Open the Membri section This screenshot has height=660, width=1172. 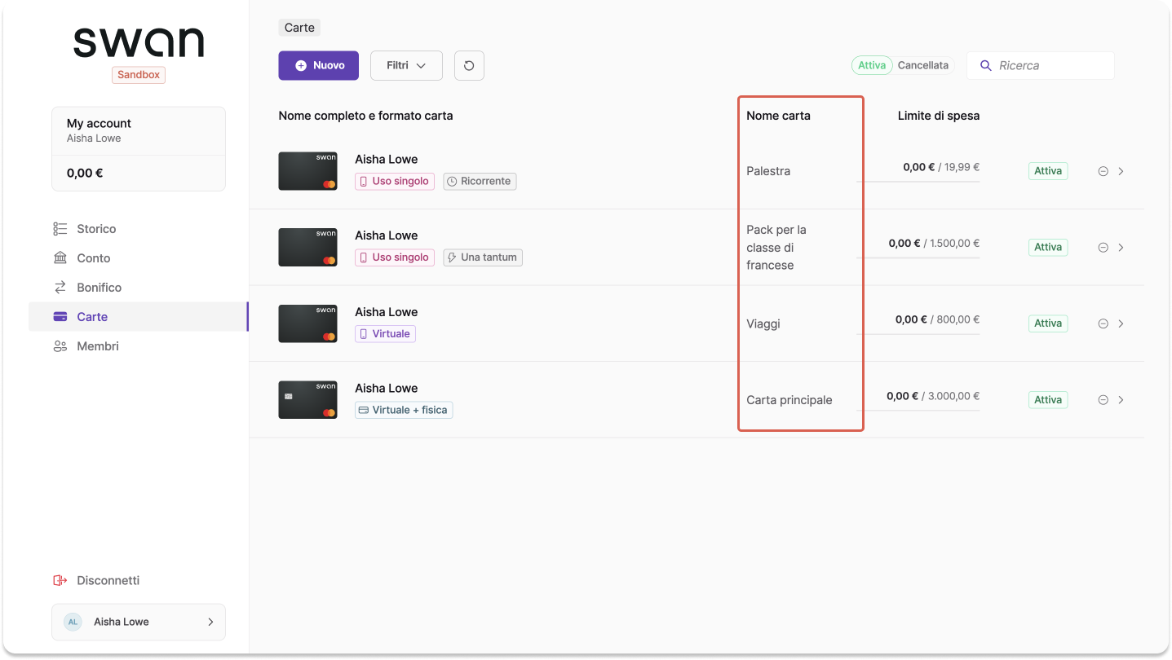click(x=138, y=346)
